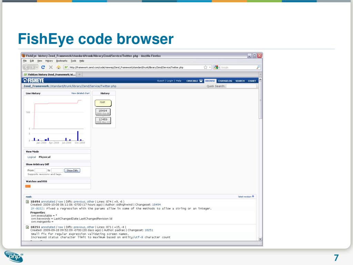Open changeset 18494 link
353x265 pixels.
click(x=157, y=205)
